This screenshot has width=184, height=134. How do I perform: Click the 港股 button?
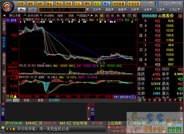point(30,4)
